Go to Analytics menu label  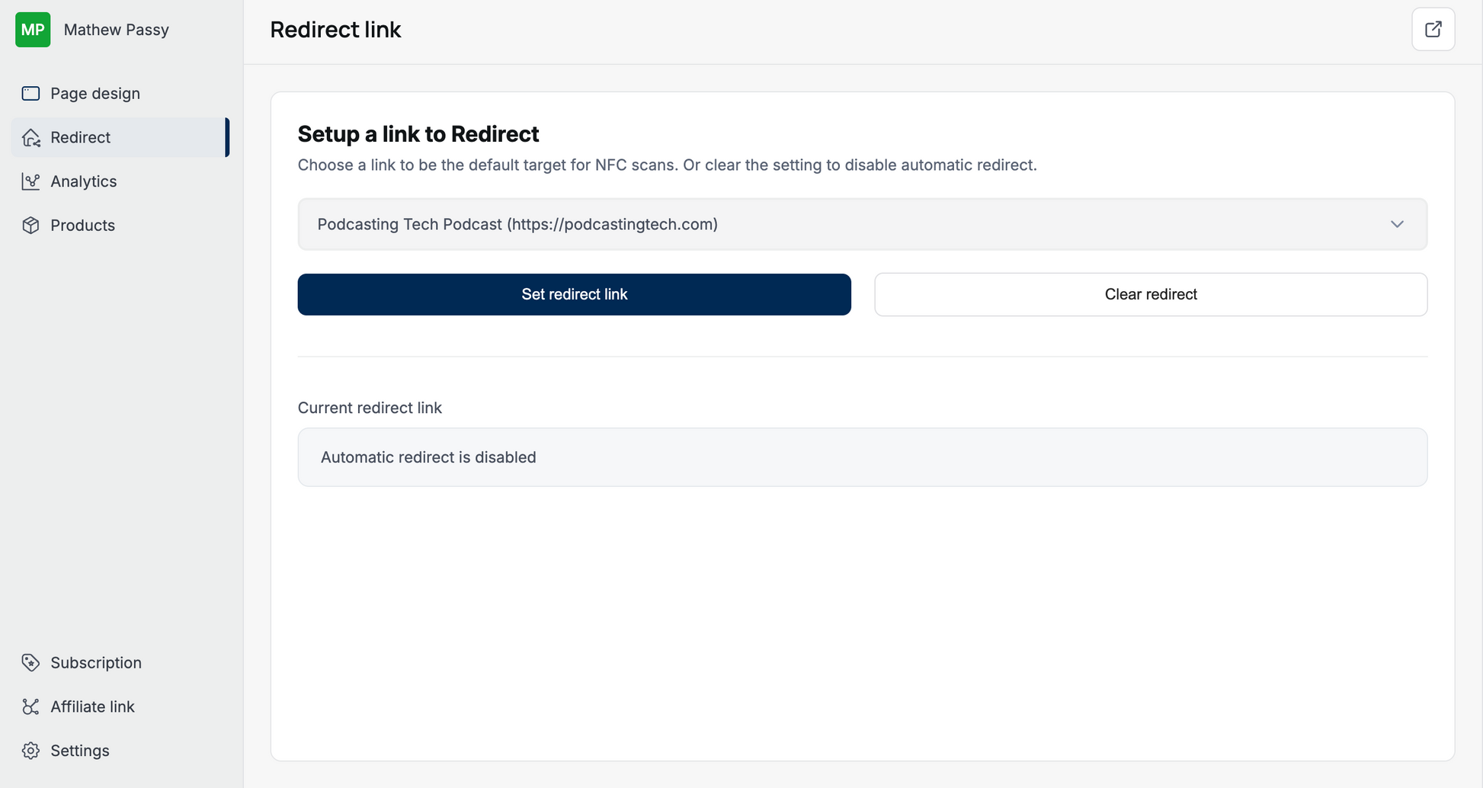point(84,181)
